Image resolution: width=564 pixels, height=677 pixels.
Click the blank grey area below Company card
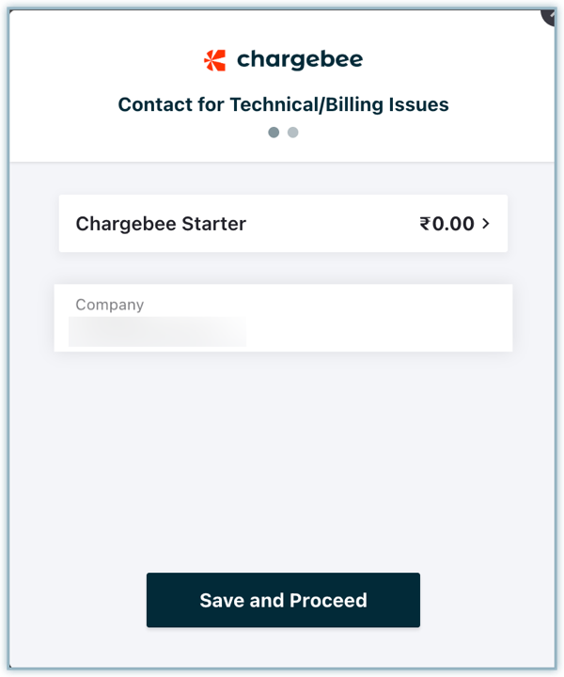pos(283,451)
